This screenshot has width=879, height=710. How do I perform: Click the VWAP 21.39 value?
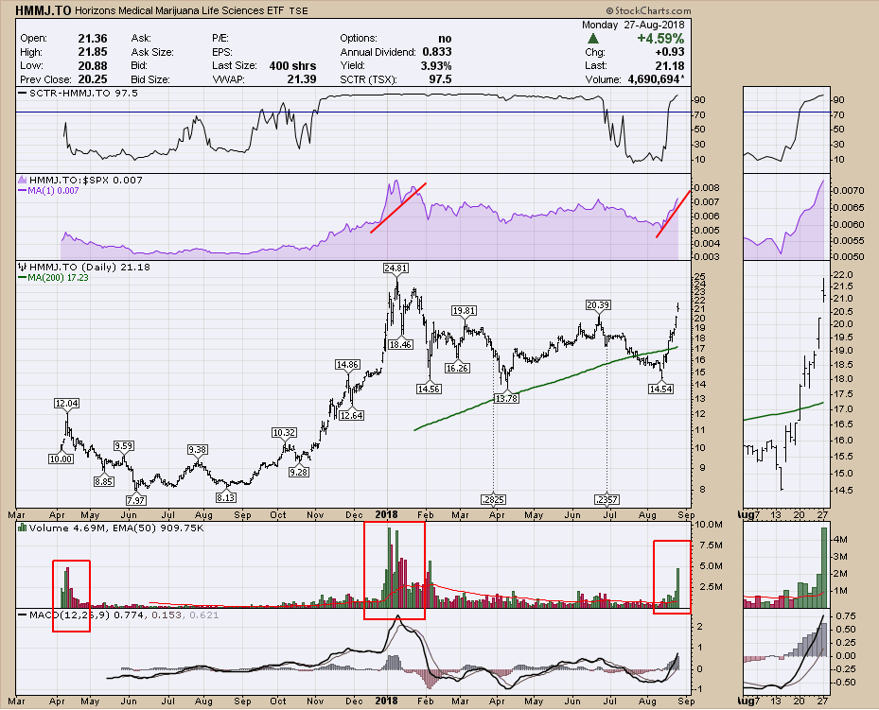pyautogui.click(x=302, y=79)
